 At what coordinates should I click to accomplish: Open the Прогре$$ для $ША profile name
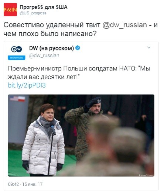click(44, 7)
